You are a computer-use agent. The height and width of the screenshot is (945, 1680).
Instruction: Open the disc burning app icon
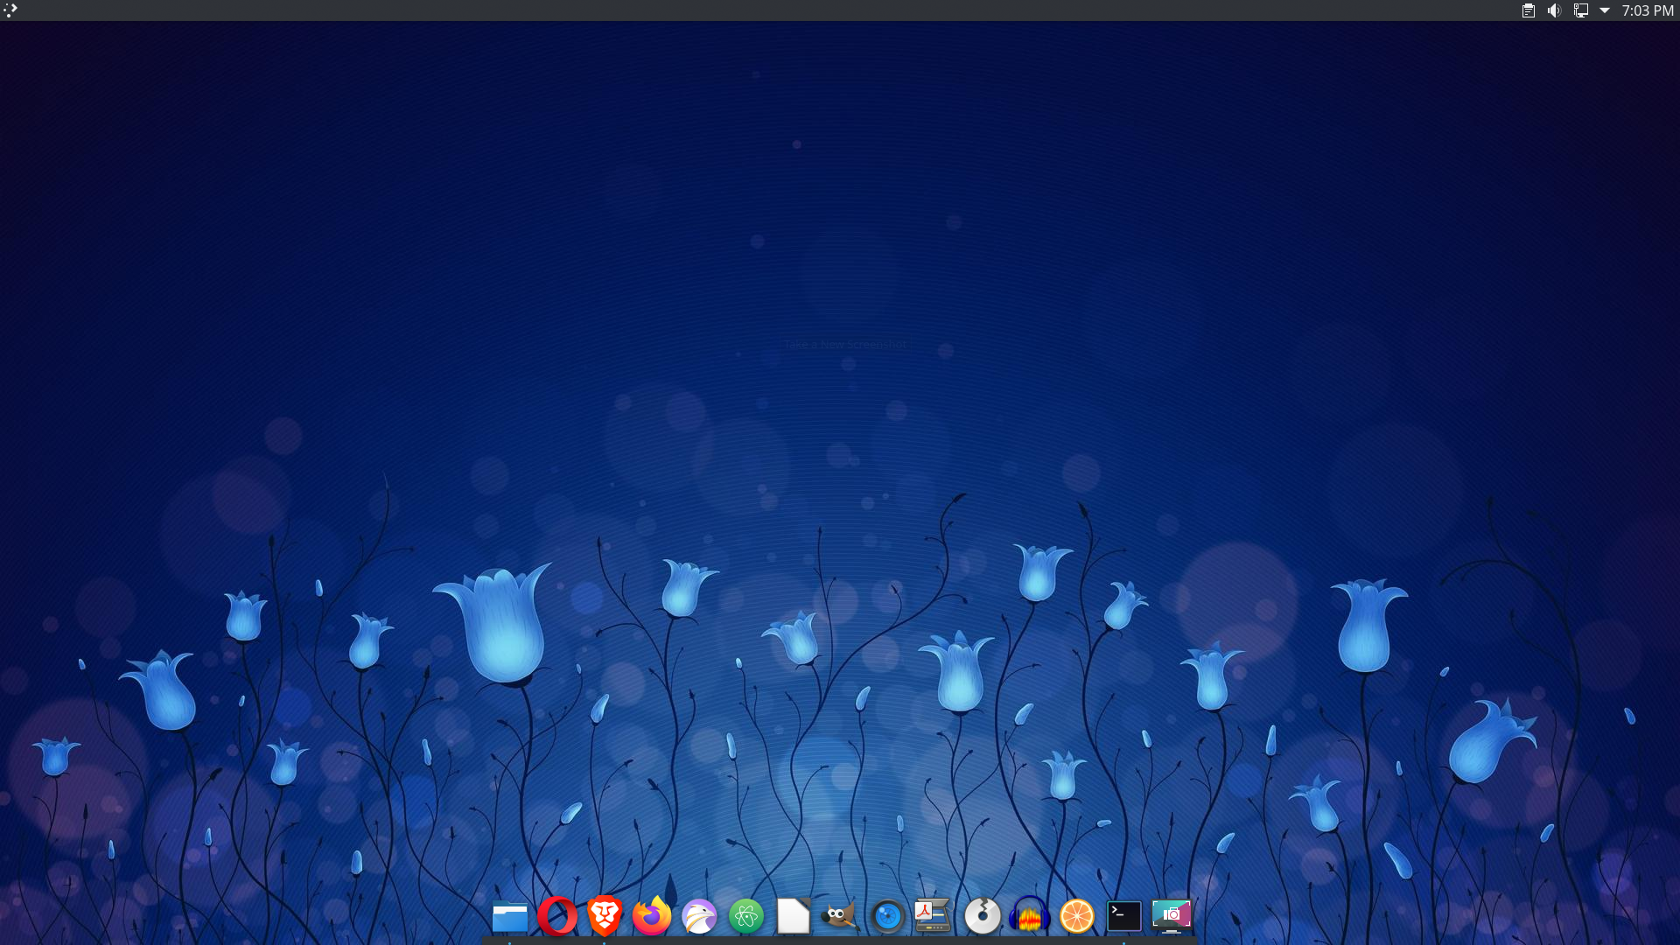click(x=982, y=916)
